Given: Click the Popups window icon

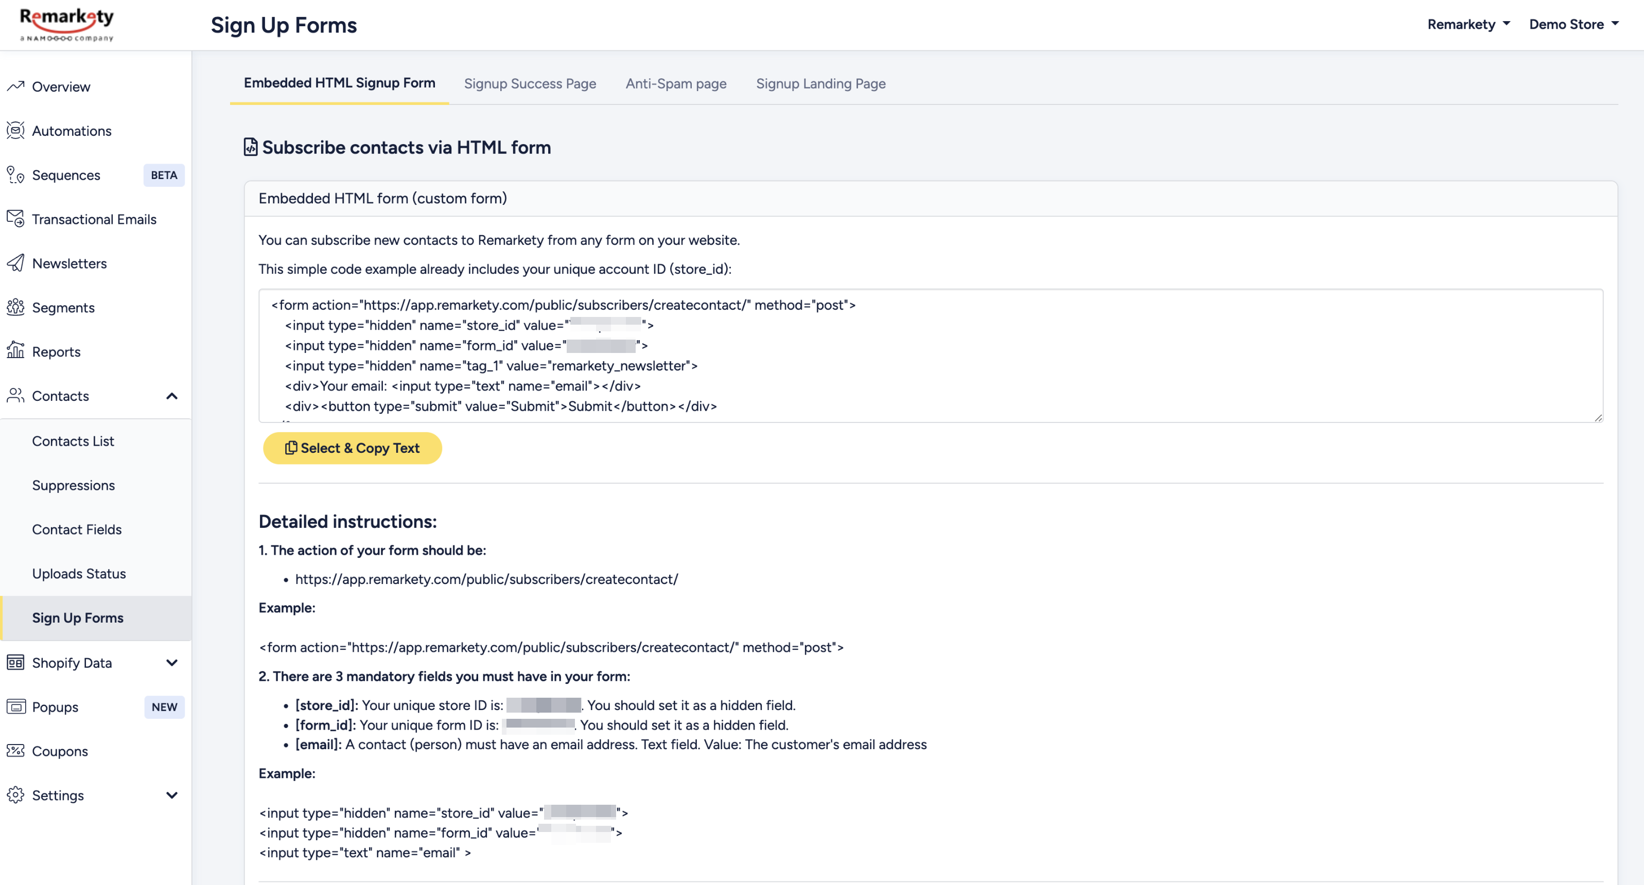Looking at the screenshot, I should (15, 706).
